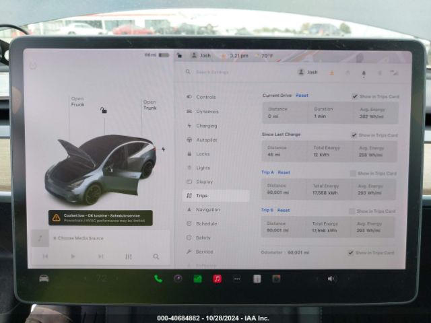Rename Trip A by its label
This screenshot has width=431, height=323.
267,172
